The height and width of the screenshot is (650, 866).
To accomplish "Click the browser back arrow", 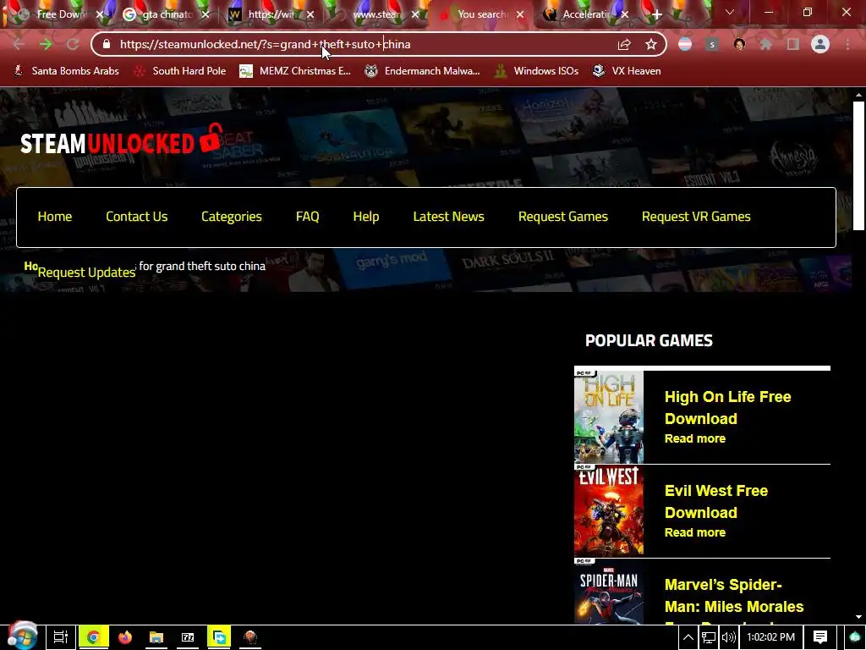I will click(x=19, y=44).
